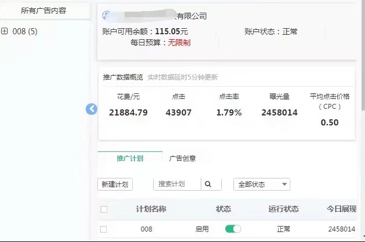Open the 所有广告内容 panel header
365x242 pixels.
[44, 10]
